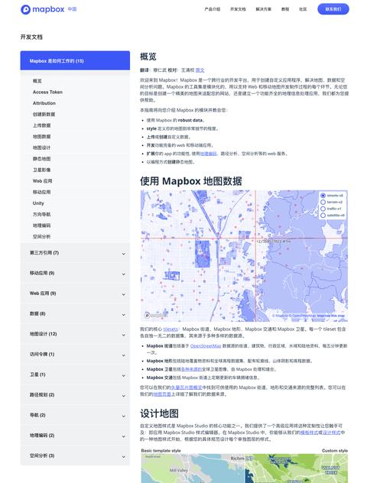367x483 pixels.
Task: Open Attribution sidebar item
Action: [x=44, y=103]
